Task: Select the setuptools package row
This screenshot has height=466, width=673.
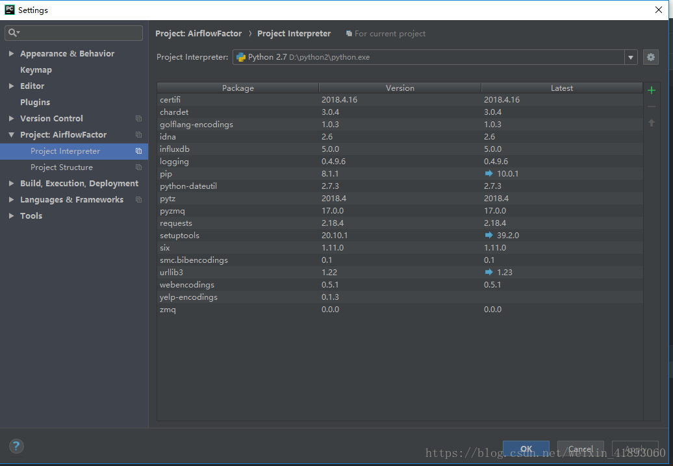Action: [x=400, y=236]
